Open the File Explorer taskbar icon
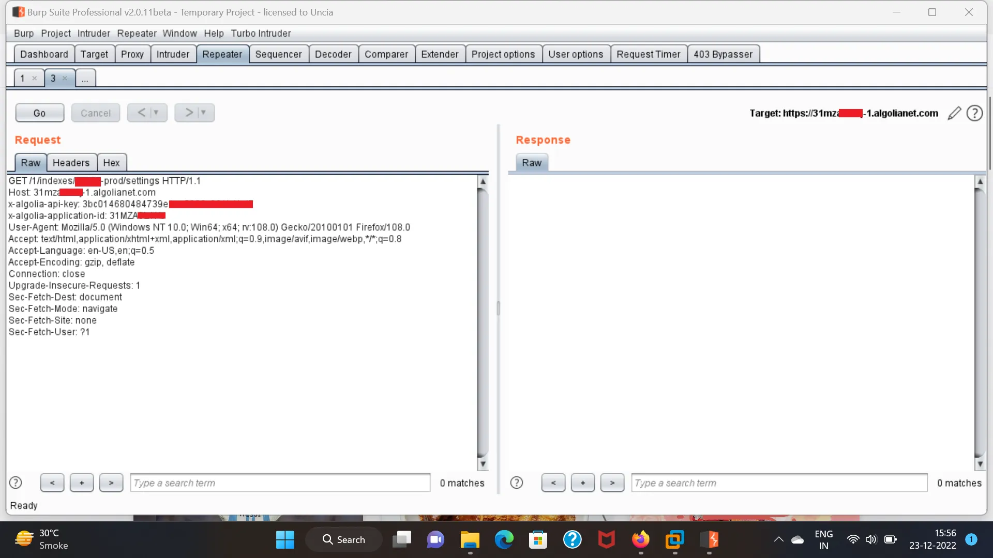The height and width of the screenshot is (558, 993). click(x=470, y=539)
